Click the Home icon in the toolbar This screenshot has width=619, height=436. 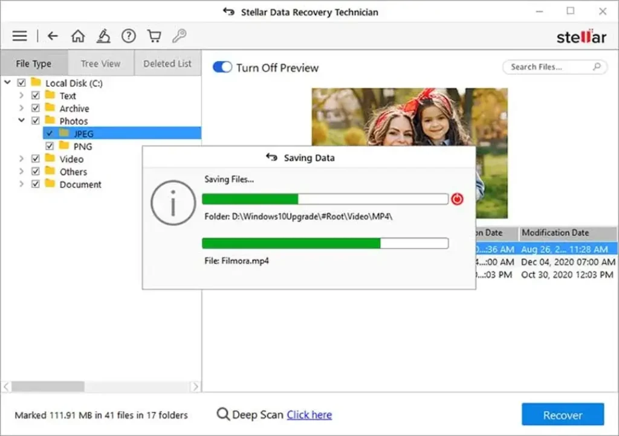[x=77, y=36]
